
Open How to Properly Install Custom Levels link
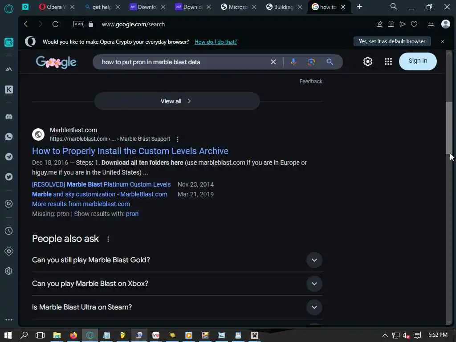point(130,151)
